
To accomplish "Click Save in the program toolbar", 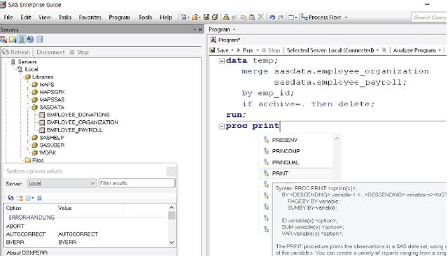I will click(x=219, y=50).
